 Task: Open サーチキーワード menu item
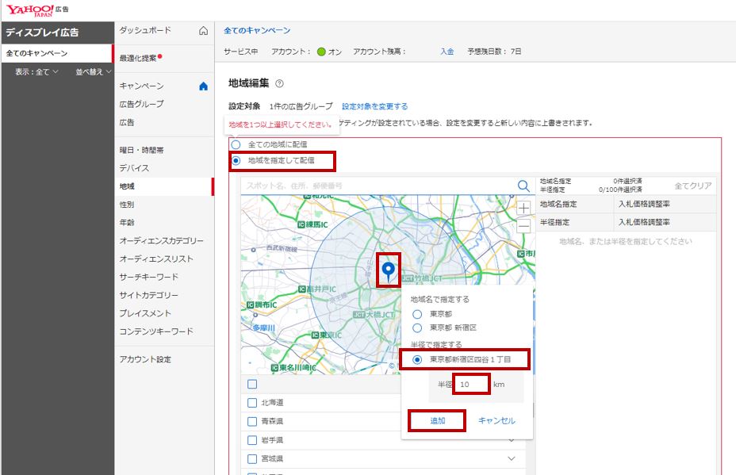point(148,277)
